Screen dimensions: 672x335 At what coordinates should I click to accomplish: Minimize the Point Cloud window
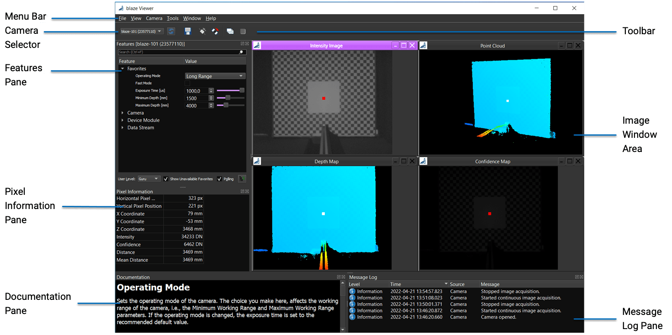tap(561, 45)
